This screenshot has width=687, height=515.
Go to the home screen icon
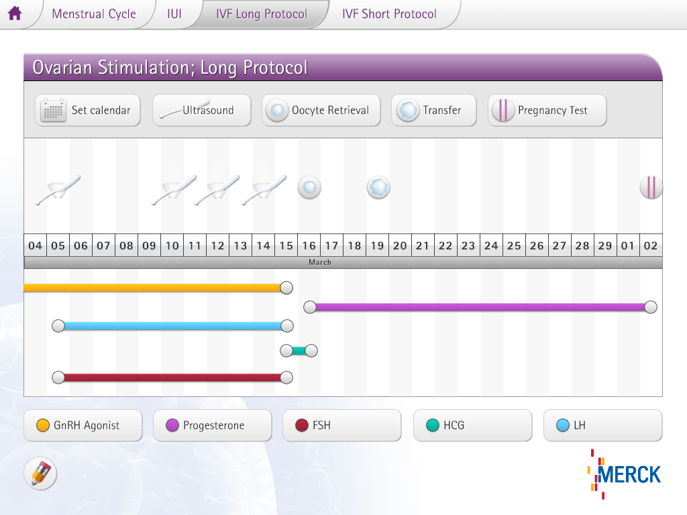click(15, 13)
